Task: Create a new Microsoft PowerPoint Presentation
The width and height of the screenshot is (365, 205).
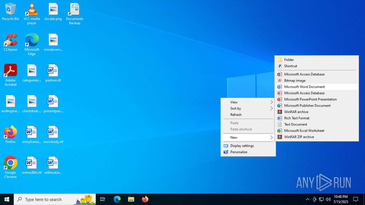Action: click(317, 99)
